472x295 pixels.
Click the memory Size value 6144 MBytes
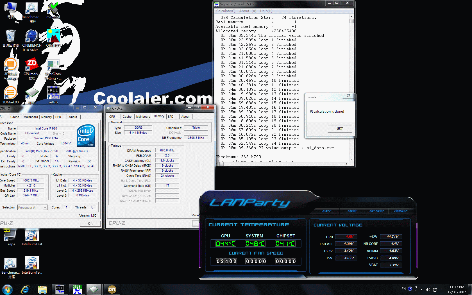pyautogui.click(x=138, y=133)
